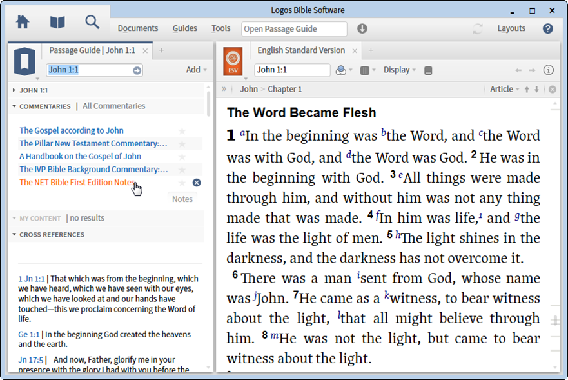The image size is (568, 380).
Task: Open the Documents menu
Action: tap(138, 28)
